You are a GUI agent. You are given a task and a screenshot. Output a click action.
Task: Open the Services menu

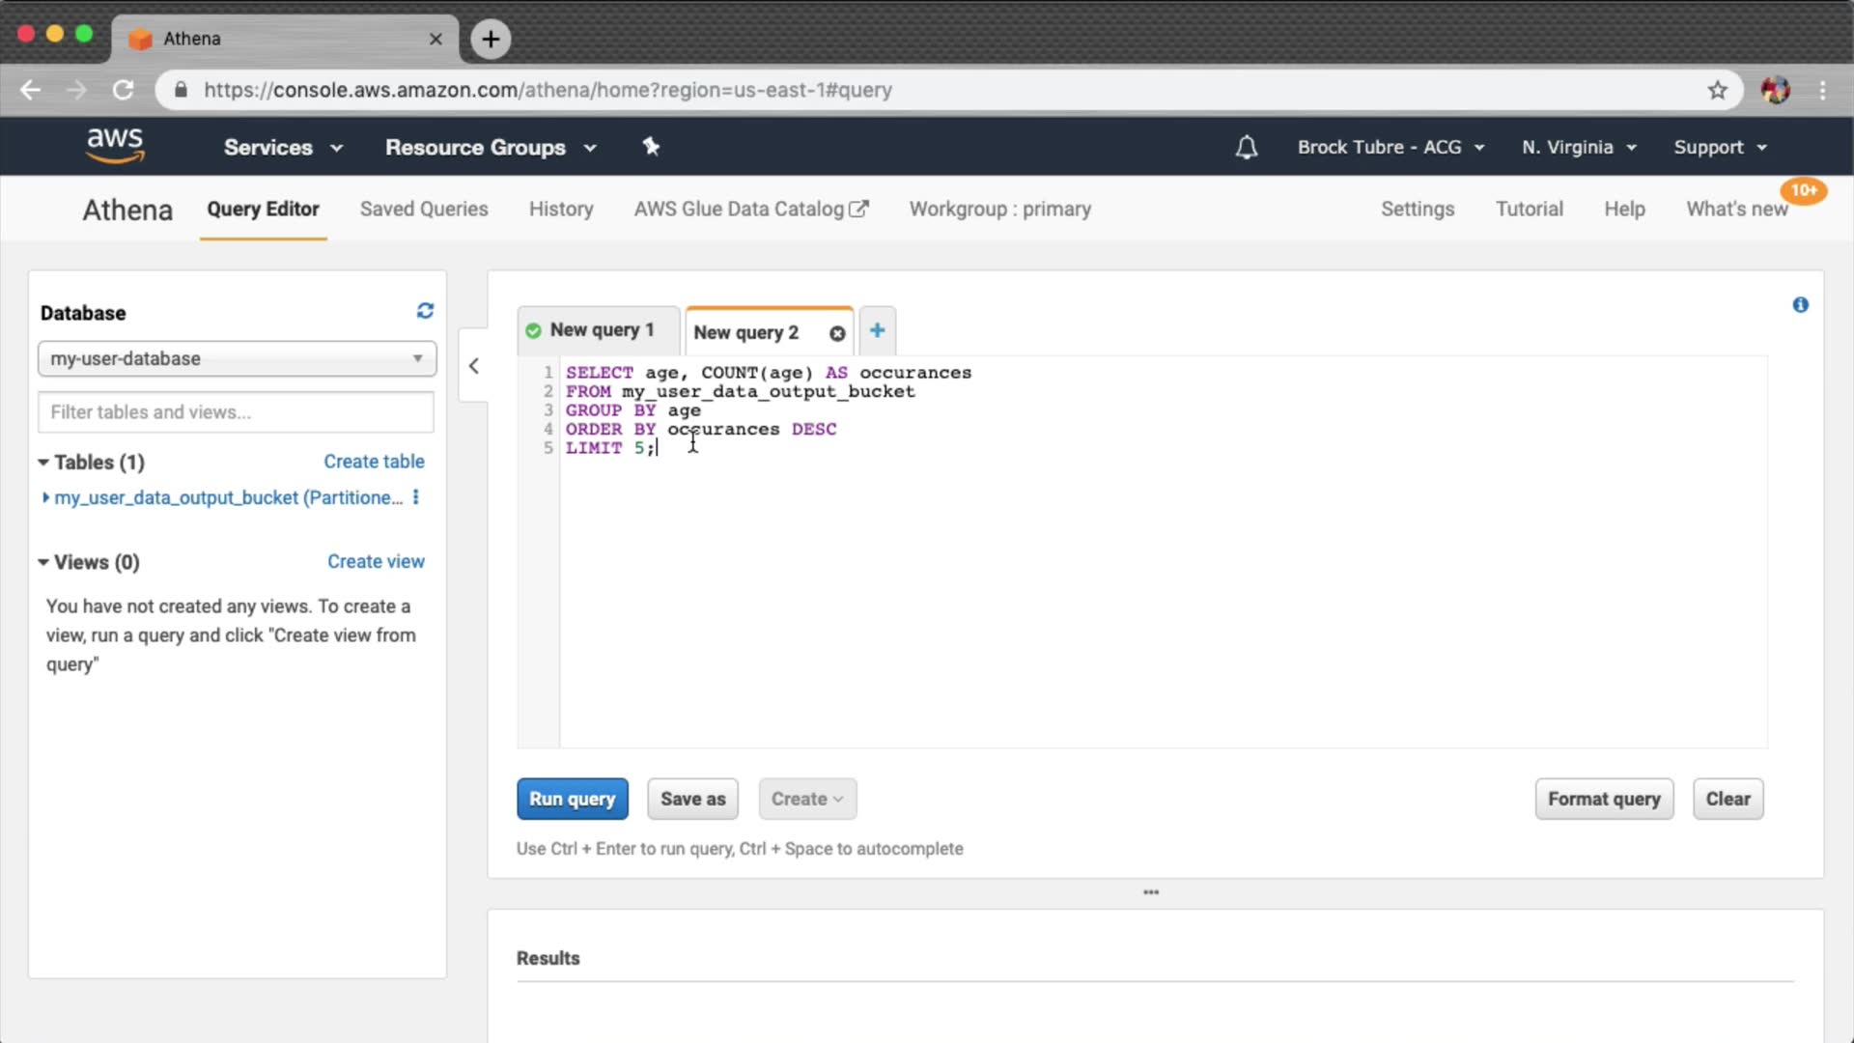pyautogui.click(x=282, y=148)
